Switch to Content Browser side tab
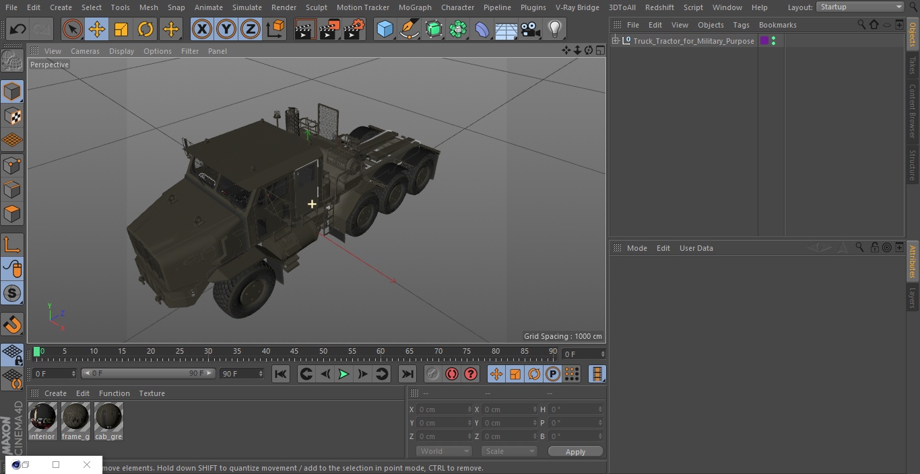The image size is (920, 474). click(913, 111)
